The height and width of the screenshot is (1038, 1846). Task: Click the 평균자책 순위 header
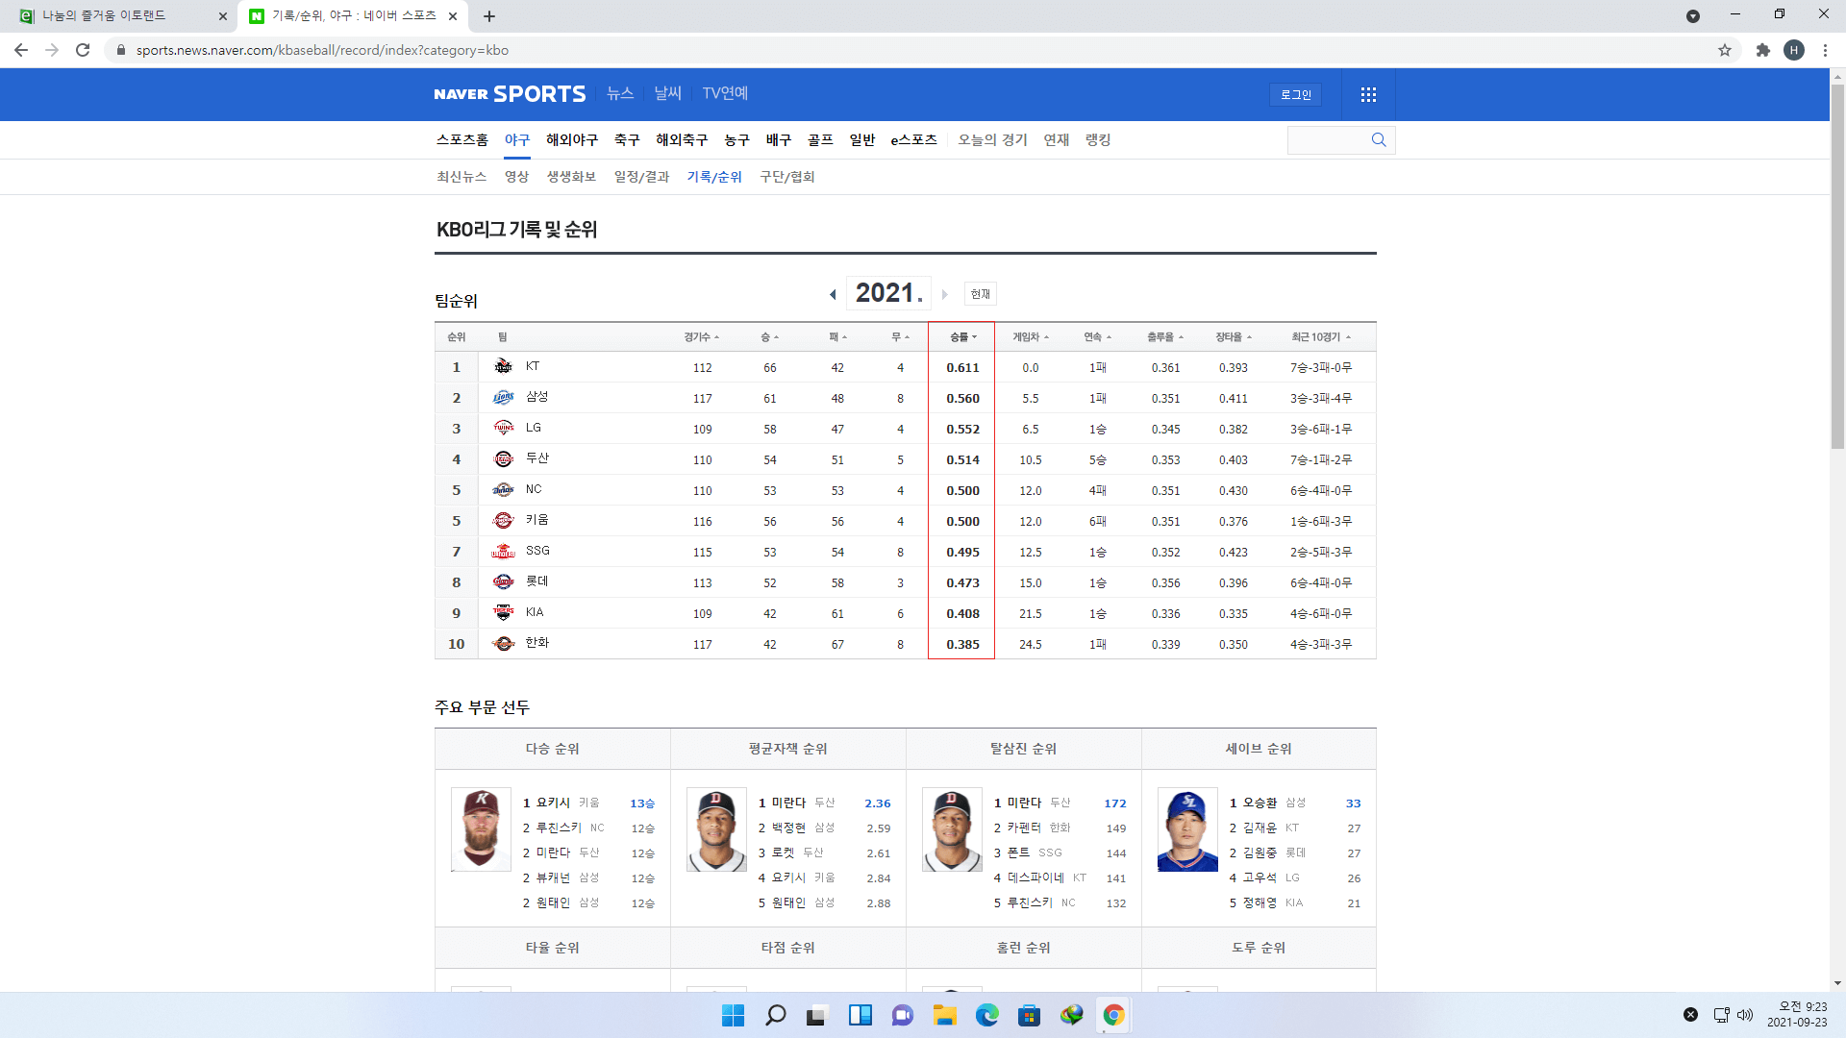[788, 749]
